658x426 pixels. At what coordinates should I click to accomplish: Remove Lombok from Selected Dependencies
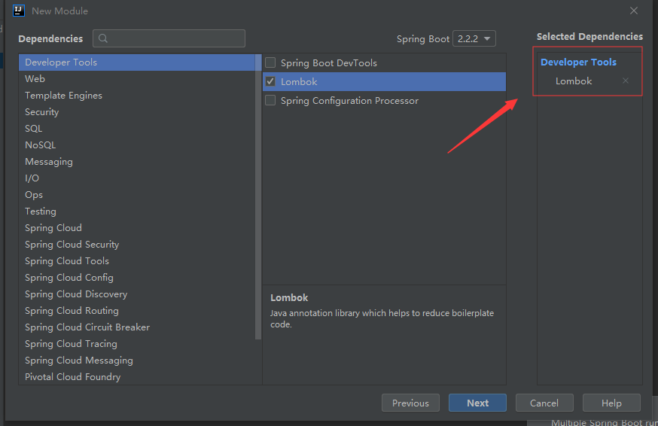point(626,81)
